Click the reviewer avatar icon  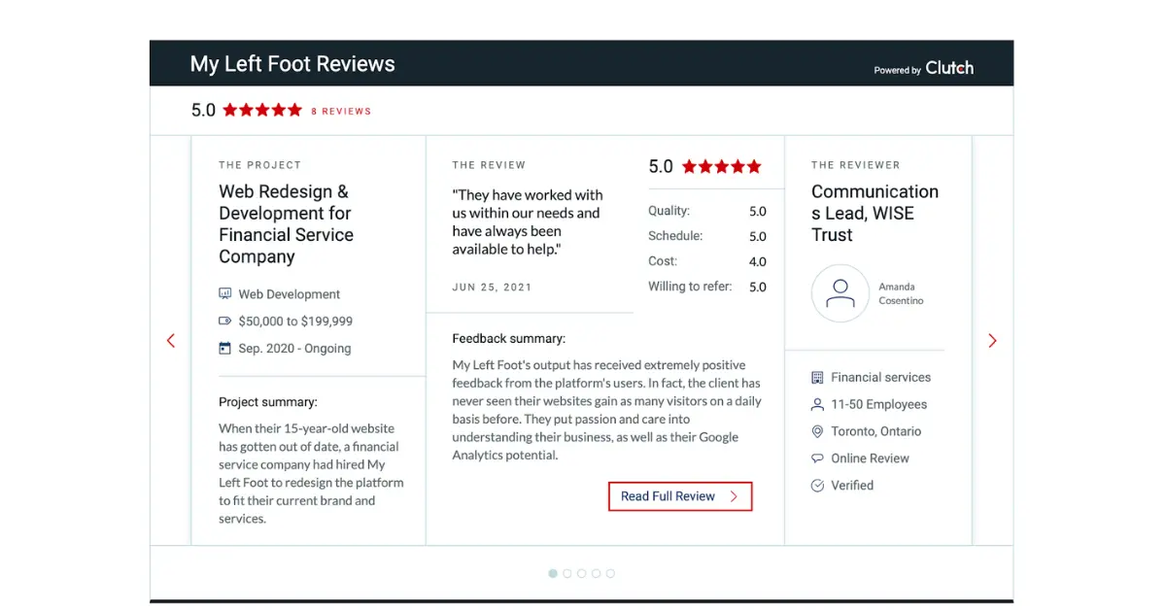coord(840,293)
